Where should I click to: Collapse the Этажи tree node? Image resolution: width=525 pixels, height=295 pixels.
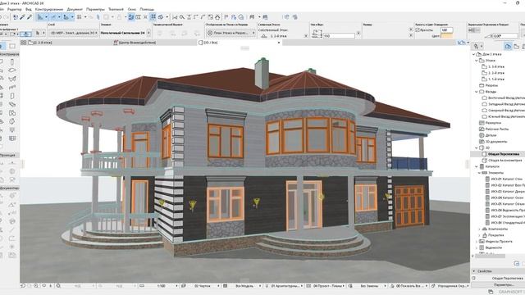click(x=477, y=61)
